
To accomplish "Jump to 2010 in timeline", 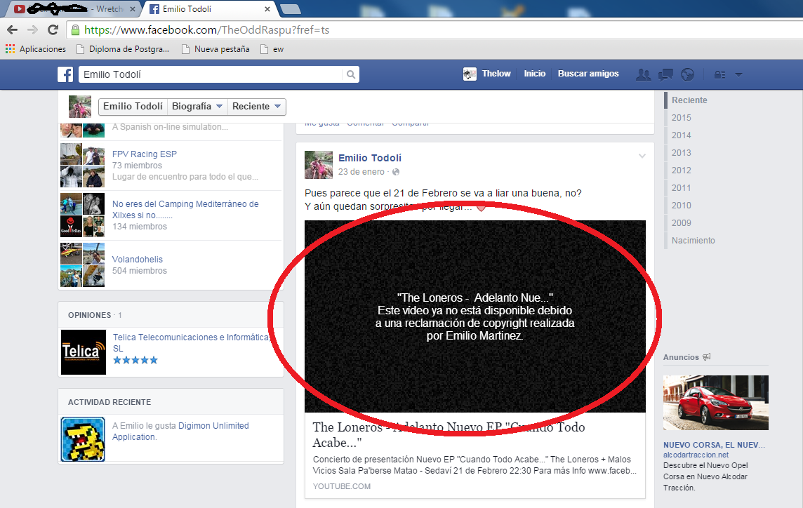I will 681,206.
